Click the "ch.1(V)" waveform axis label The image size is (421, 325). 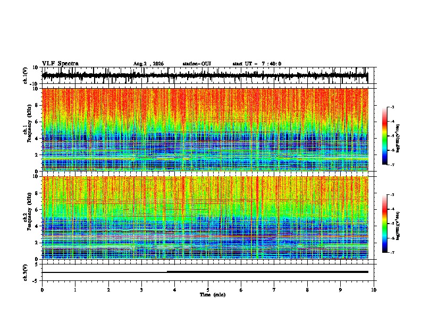pos(26,75)
